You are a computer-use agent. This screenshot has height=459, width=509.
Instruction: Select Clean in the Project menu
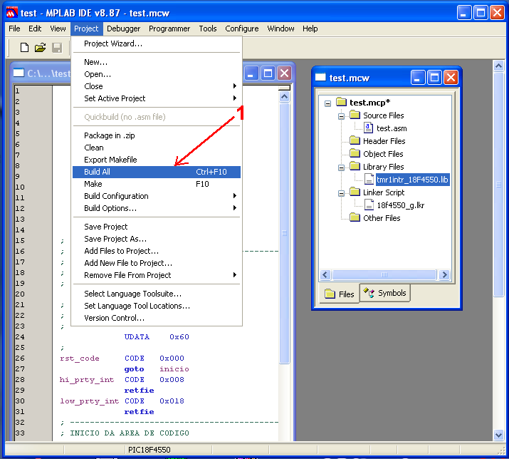click(x=157, y=148)
